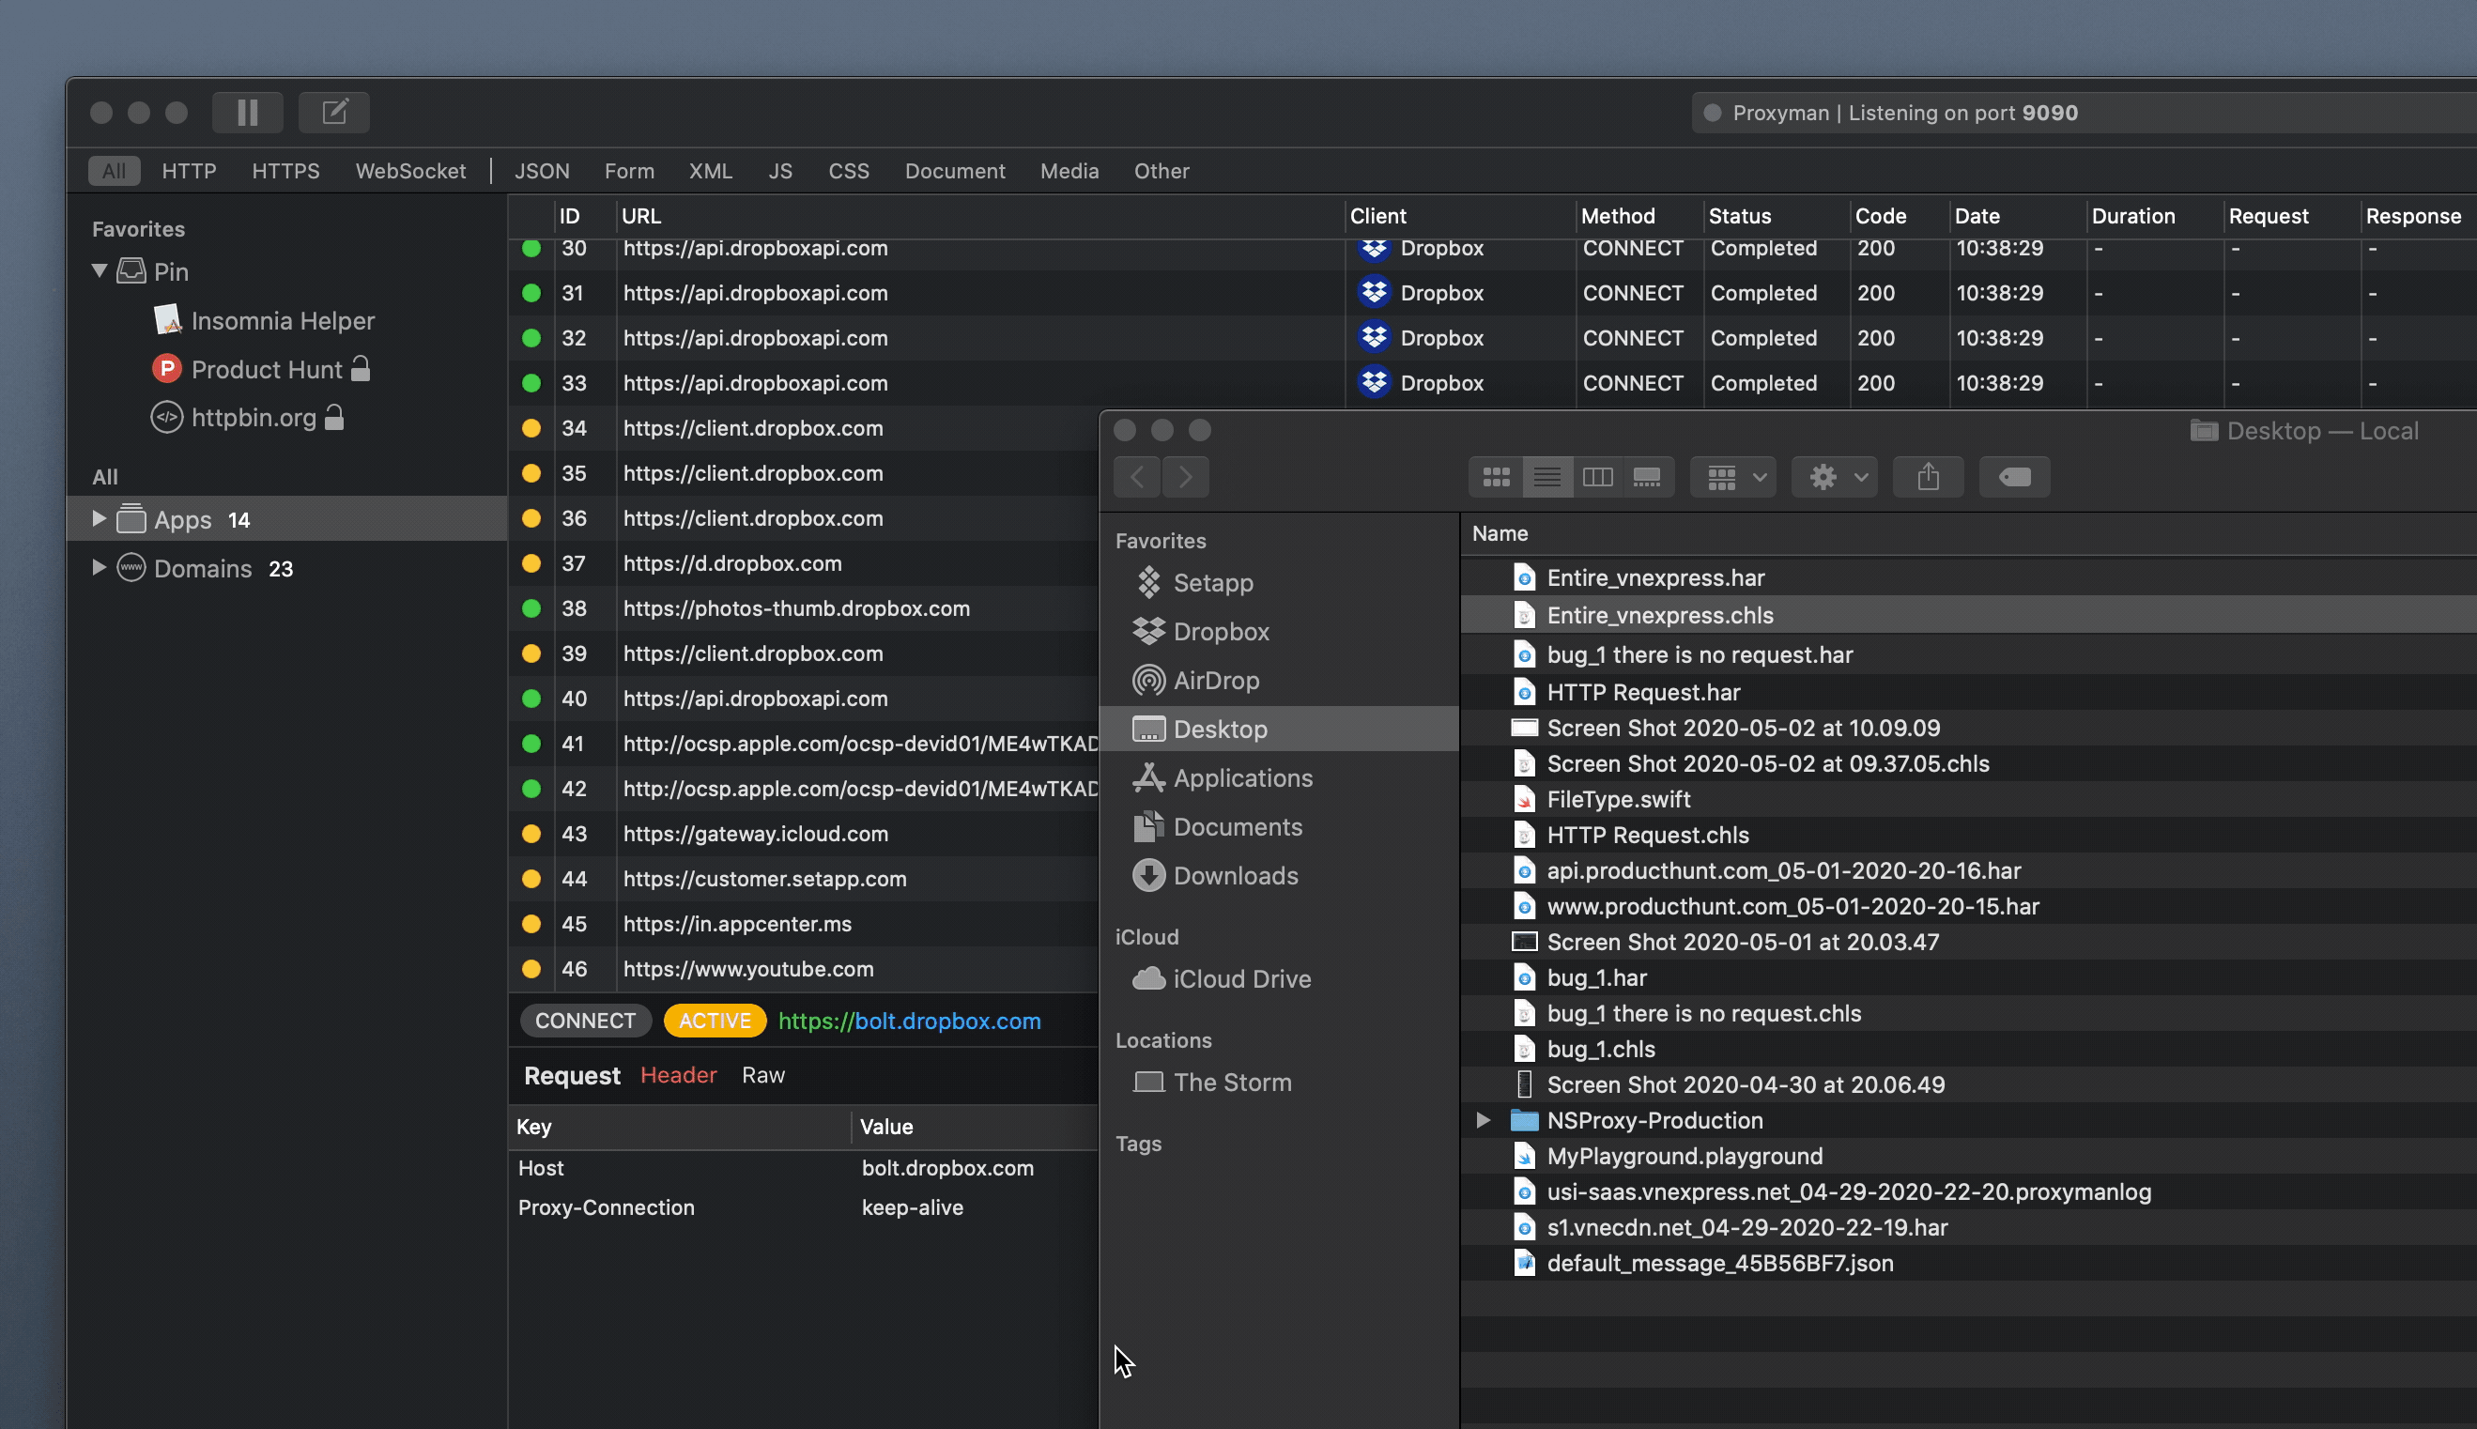The height and width of the screenshot is (1429, 2477).
Task: Pause recording with the pause button
Action: pyautogui.click(x=247, y=112)
